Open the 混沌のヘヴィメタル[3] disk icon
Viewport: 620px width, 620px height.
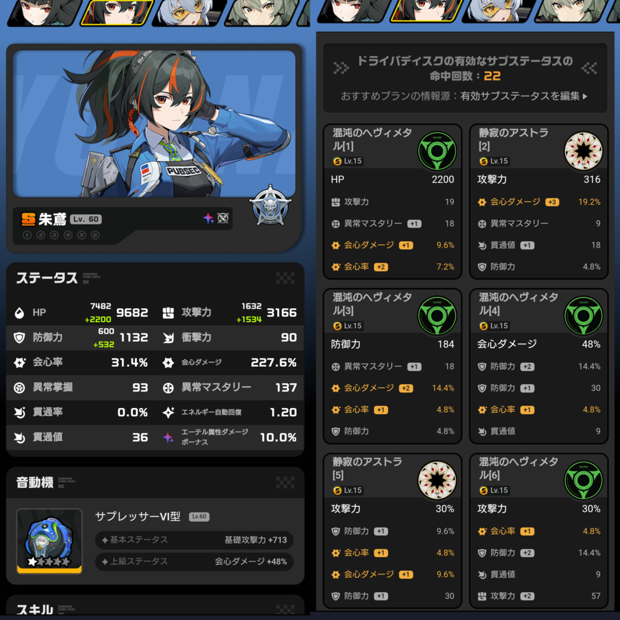[x=437, y=315]
